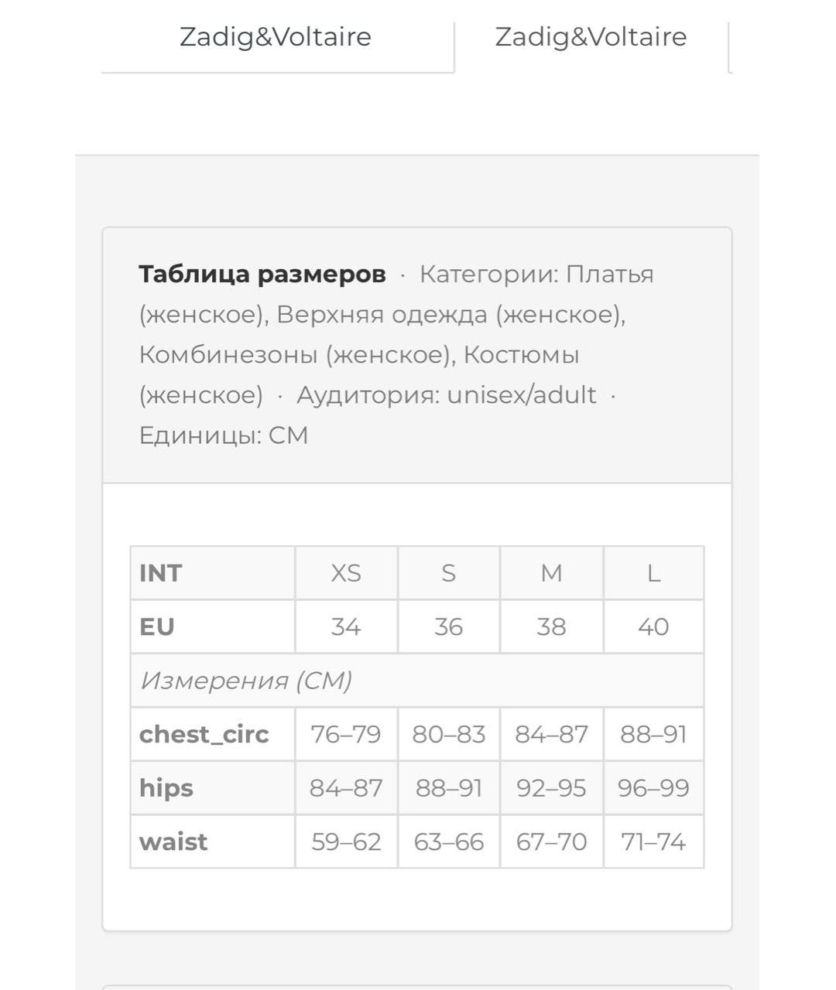Click the hips row label
The height and width of the screenshot is (990, 836).
click(166, 787)
